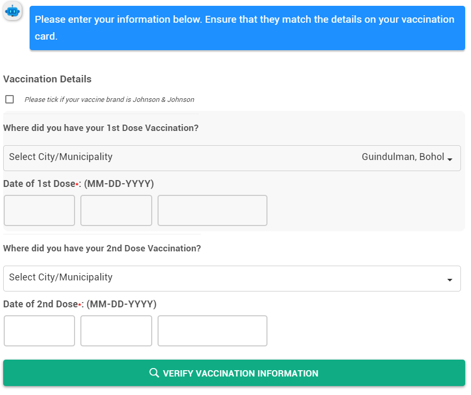The width and height of the screenshot is (471, 395).
Task: Click the month field for 1st dose date
Action: 39,210
